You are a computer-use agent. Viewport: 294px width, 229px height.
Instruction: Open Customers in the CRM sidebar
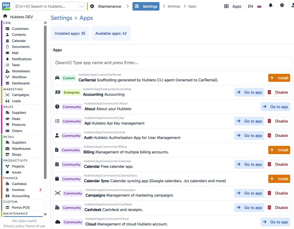pos(20,29)
